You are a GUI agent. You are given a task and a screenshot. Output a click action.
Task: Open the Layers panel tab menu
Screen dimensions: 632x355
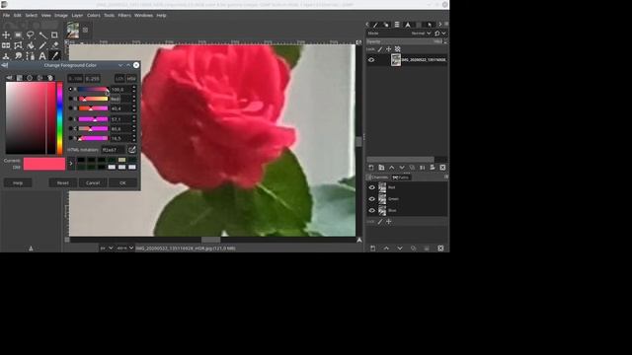[446, 24]
